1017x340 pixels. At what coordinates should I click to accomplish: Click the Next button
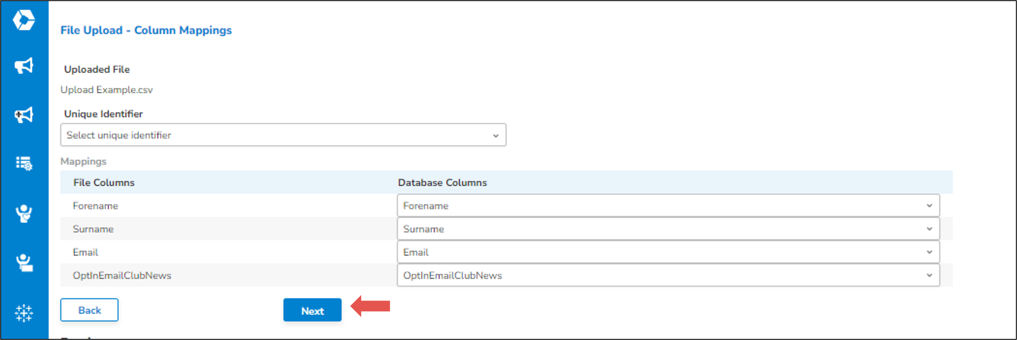[312, 310]
